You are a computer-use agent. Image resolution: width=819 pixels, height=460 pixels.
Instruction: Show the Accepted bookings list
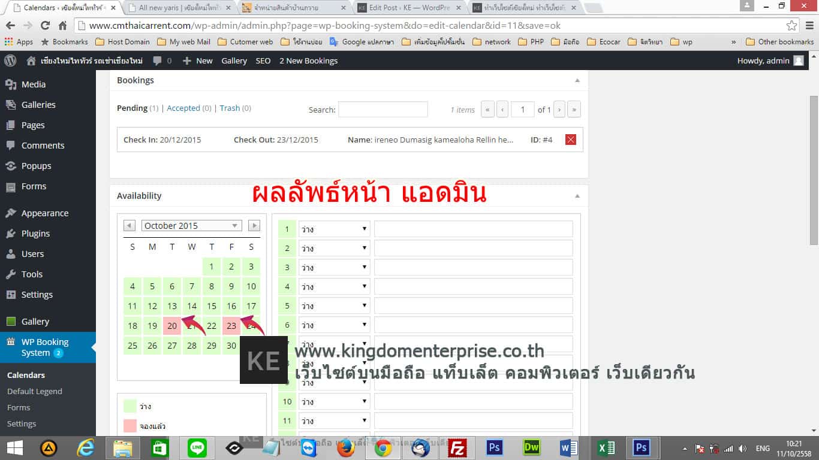pyautogui.click(x=183, y=108)
